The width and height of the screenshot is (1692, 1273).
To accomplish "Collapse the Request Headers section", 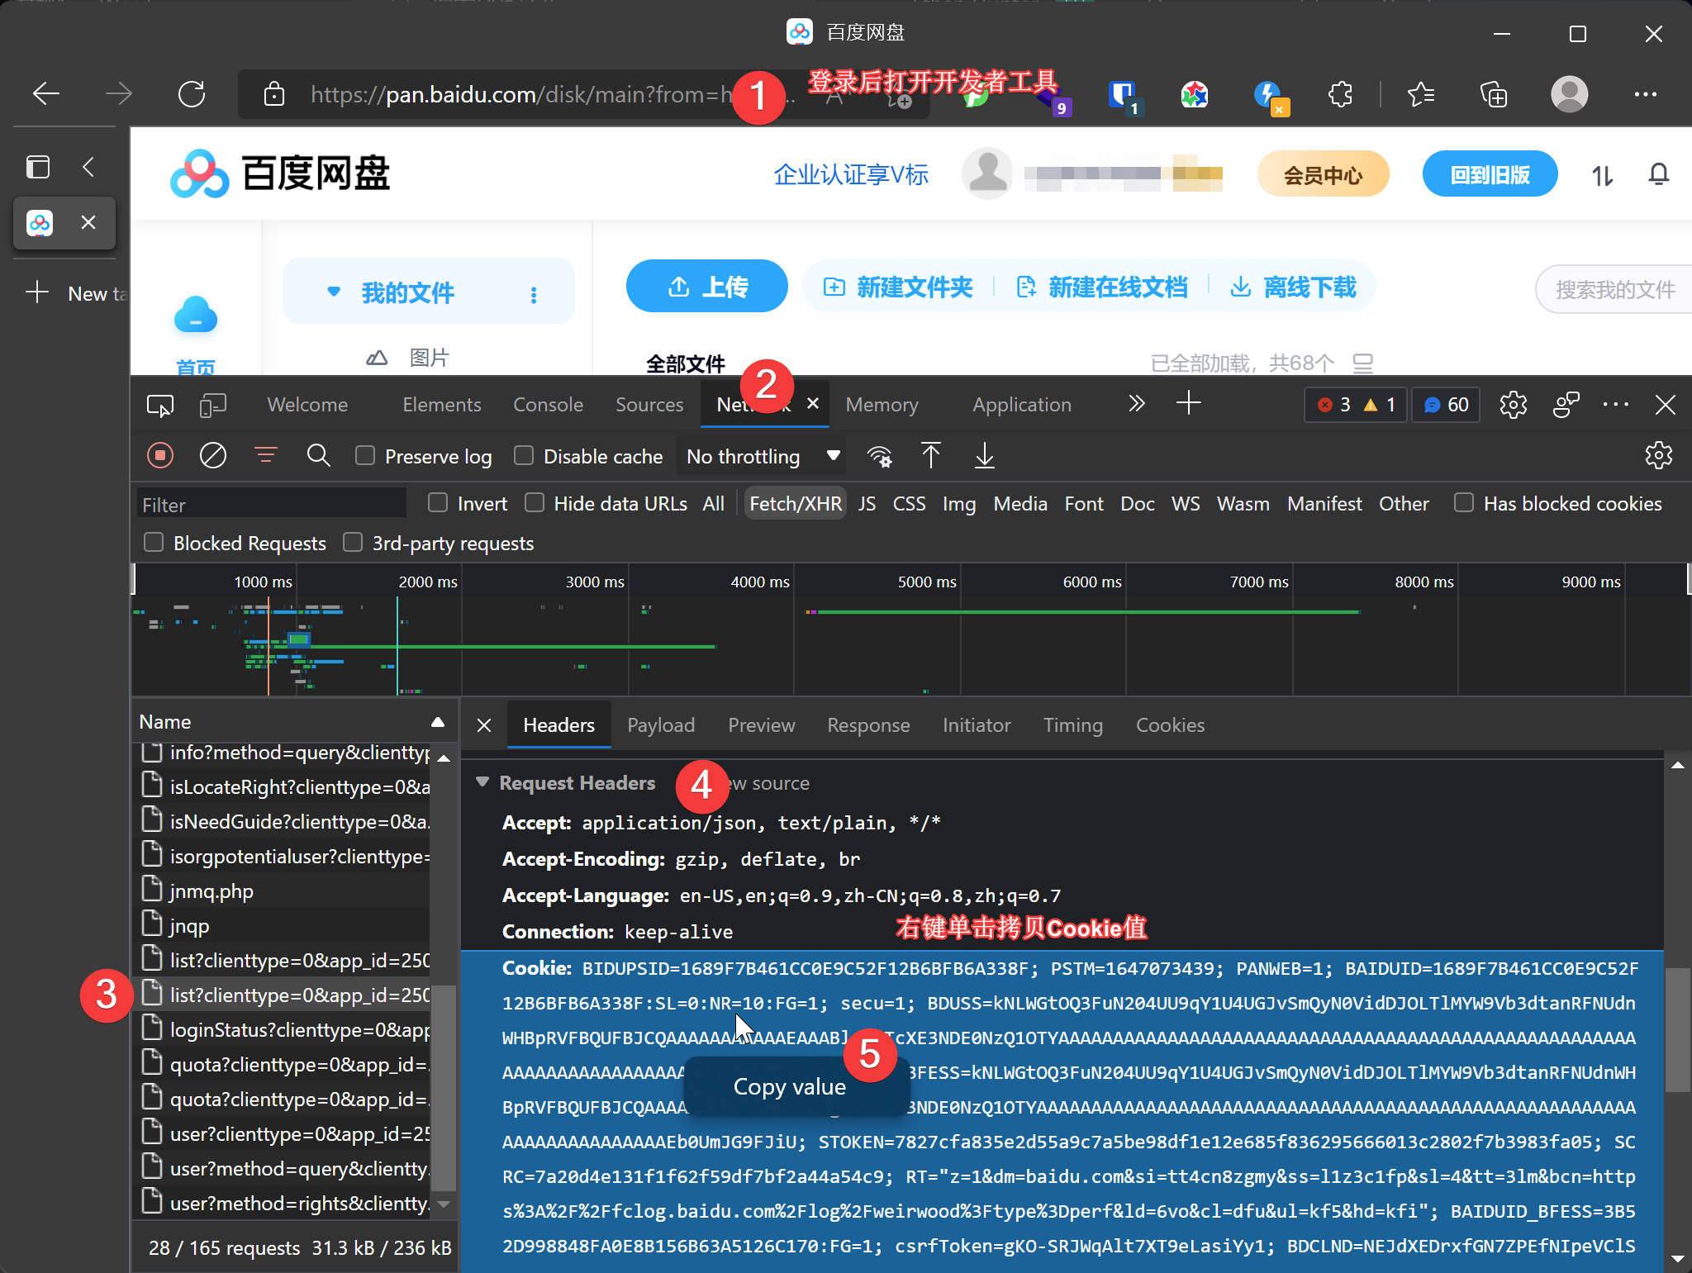I will [482, 782].
